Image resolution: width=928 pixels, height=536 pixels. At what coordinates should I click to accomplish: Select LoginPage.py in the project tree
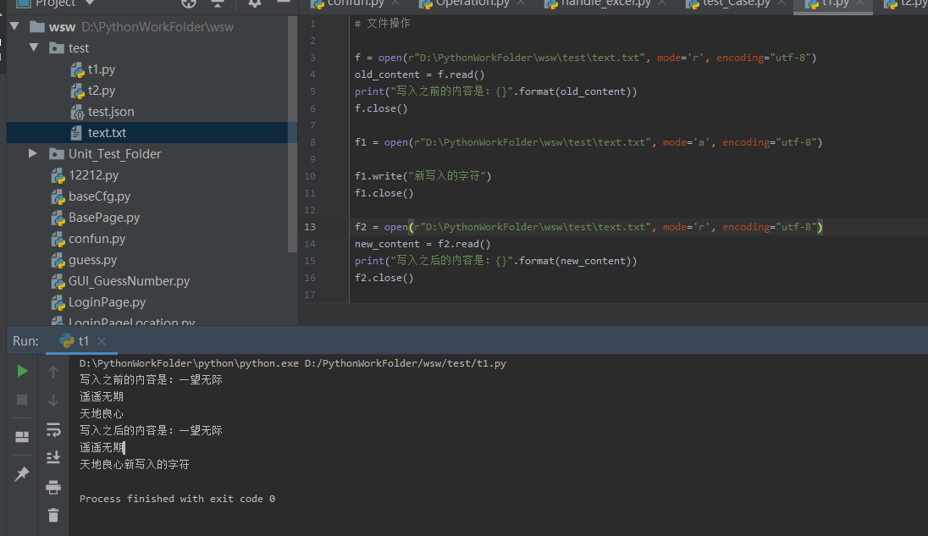(x=108, y=302)
